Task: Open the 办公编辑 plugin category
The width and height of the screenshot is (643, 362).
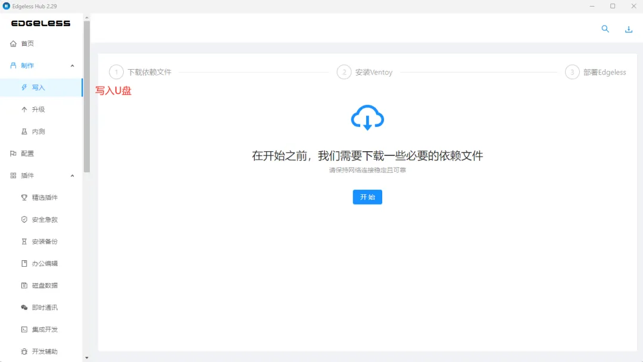Action: point(41,264)
